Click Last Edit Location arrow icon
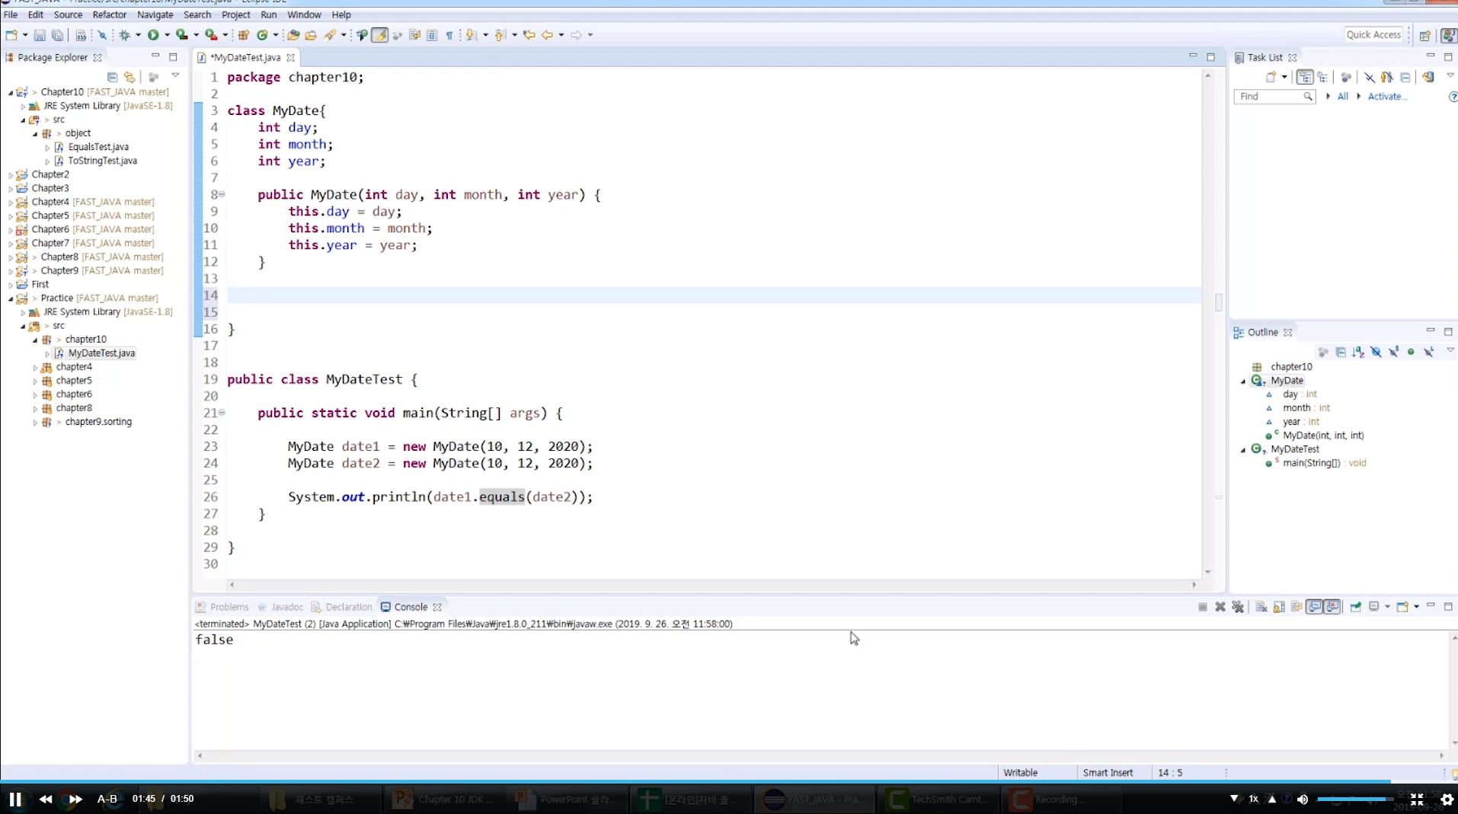 tap(529, 35)
